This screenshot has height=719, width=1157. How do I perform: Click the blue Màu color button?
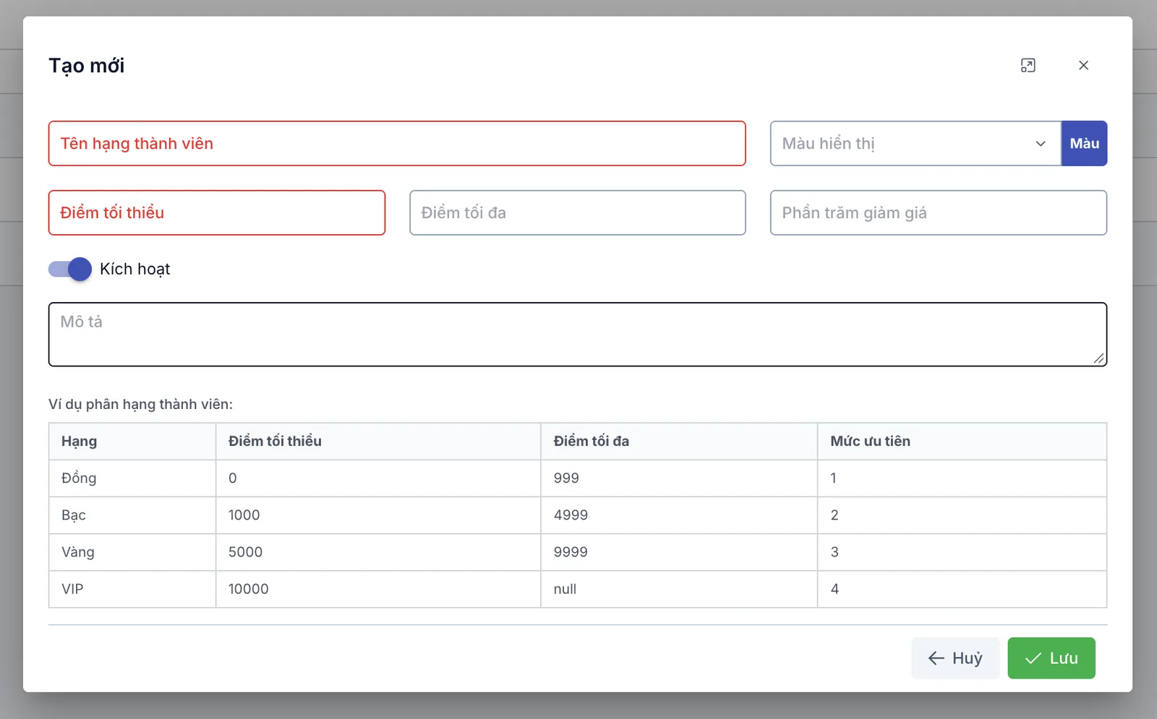(1084, 143)
